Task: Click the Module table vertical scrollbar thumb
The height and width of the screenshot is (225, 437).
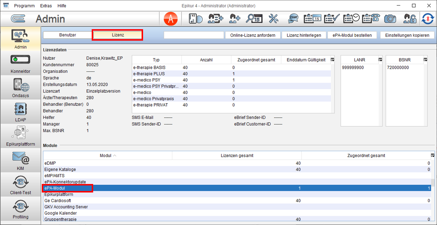Action: click(433, 182)
